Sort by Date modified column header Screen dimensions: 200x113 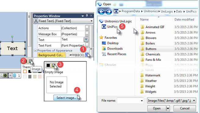184,19
